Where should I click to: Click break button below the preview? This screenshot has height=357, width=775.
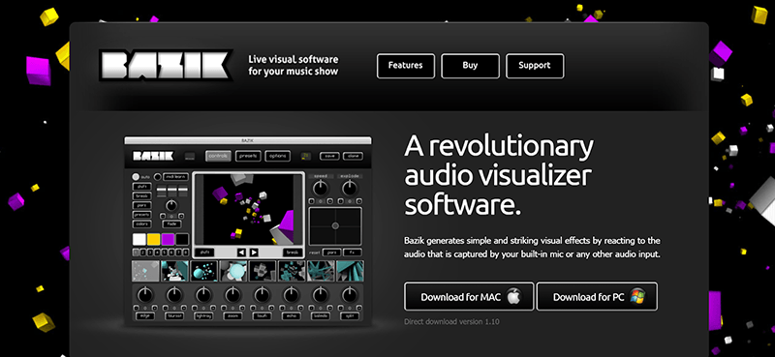click(294, 253)
